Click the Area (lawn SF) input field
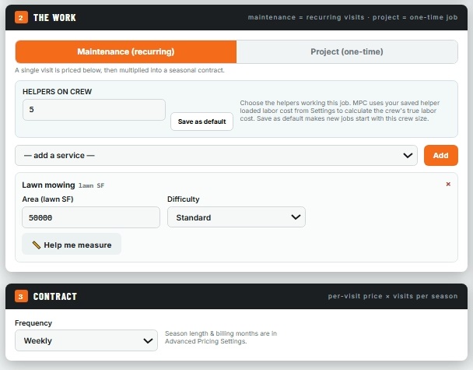Viewport: 473px width, 370px height. click(x=91, y=217)
